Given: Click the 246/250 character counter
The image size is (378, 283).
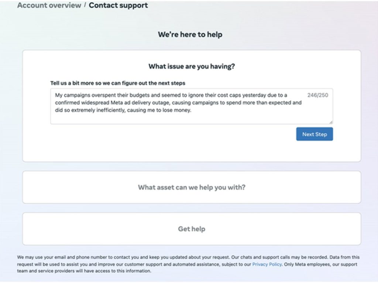Looking at the screenshot, I should pyautogui.click(x=317, y=95).
